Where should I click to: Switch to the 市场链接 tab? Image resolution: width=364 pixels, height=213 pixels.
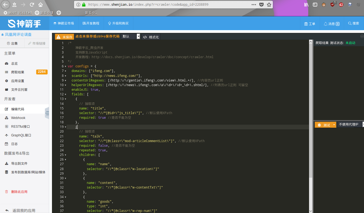[x=36, y=43]
